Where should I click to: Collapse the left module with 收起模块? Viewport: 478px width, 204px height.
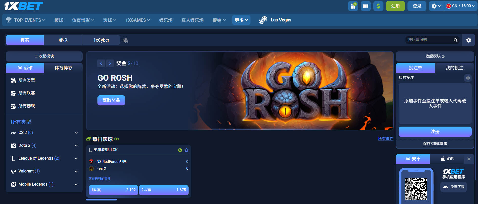(44, 56)
